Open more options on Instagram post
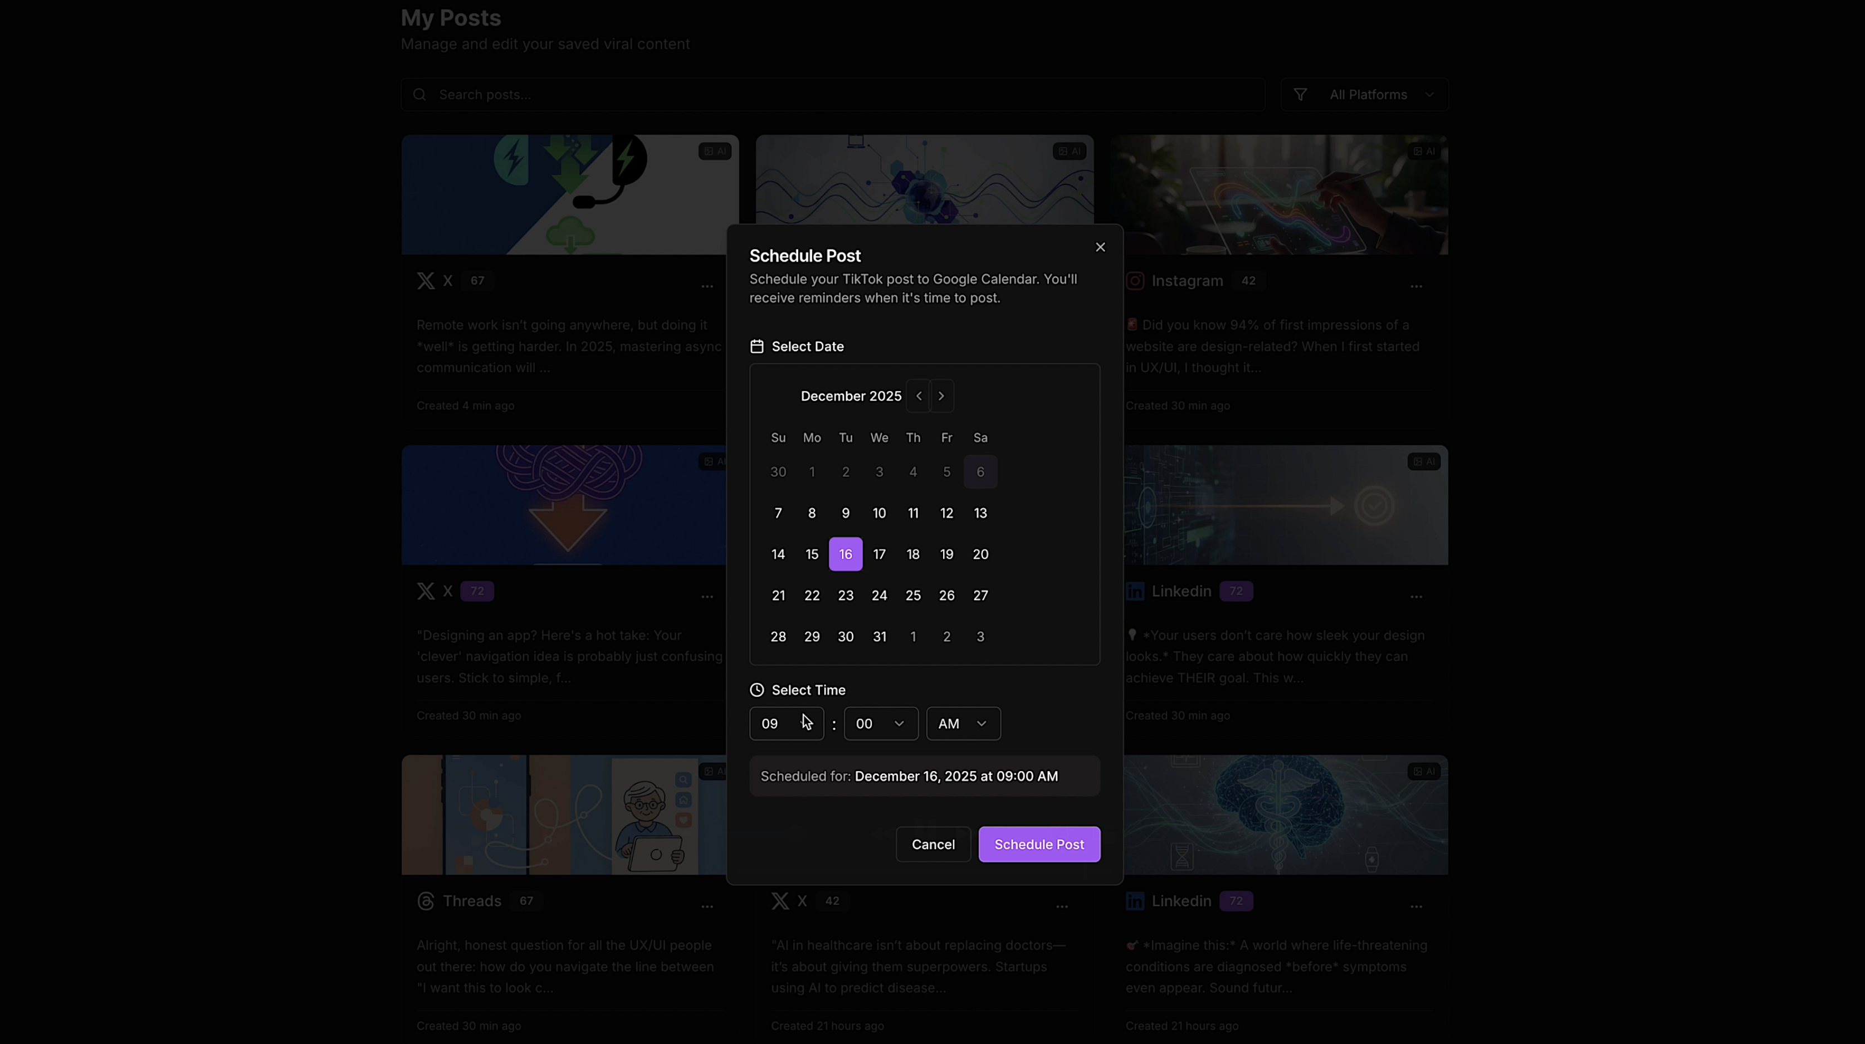The width and height of the screenshot is (1865, 1044). click(x=1415, y=286)
